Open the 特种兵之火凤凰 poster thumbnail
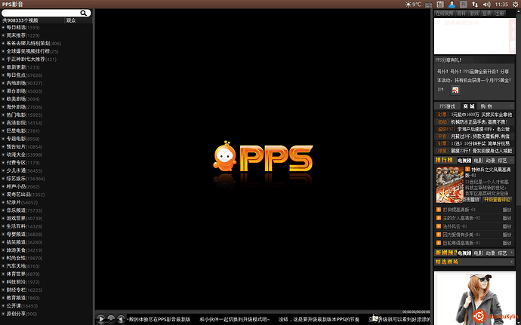This screenshot has width=521, height=325. [449, 185]
